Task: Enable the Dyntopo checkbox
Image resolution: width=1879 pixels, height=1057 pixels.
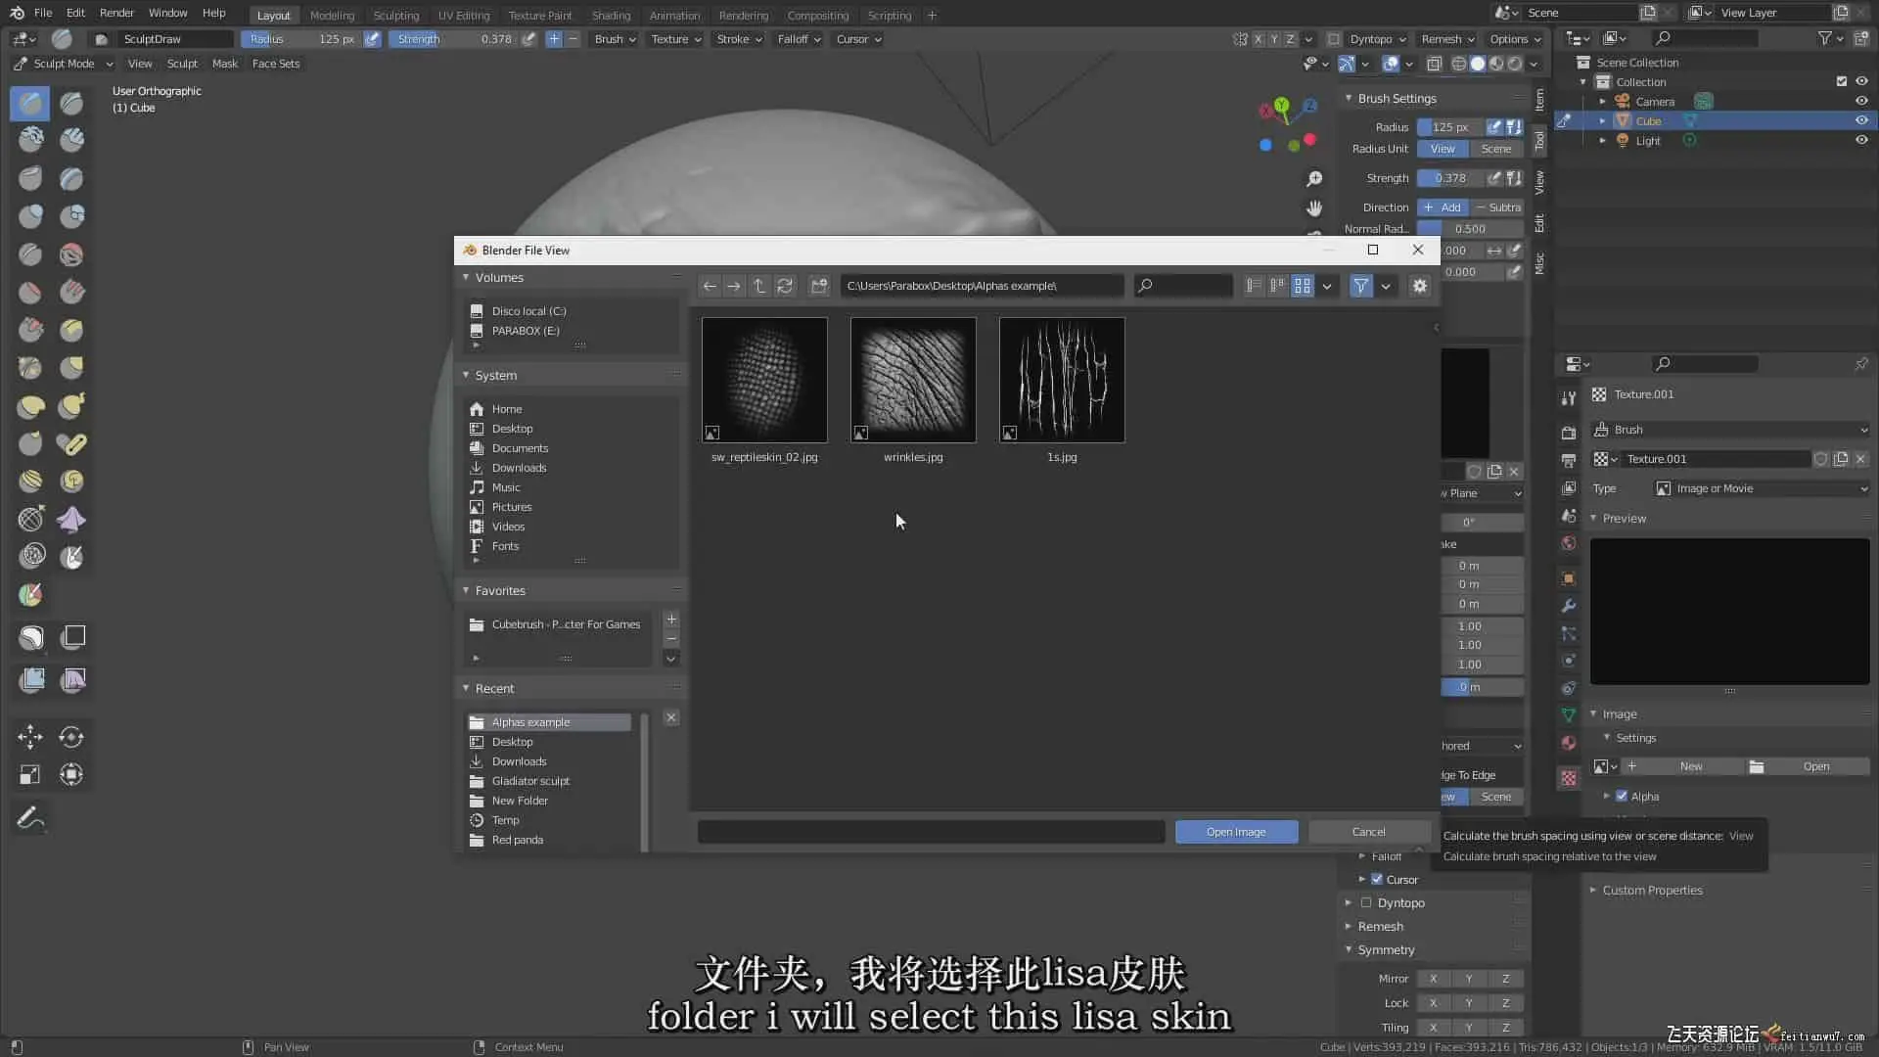Action: point(1366,903)
